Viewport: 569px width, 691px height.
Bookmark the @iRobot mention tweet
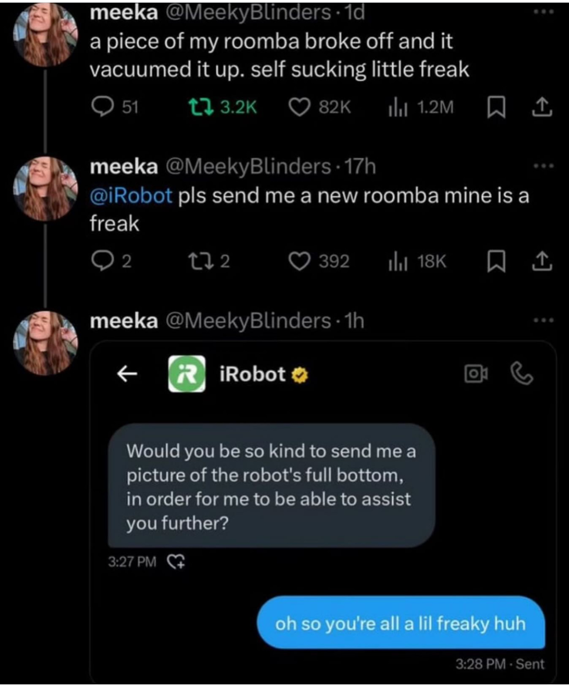[496, 261]
